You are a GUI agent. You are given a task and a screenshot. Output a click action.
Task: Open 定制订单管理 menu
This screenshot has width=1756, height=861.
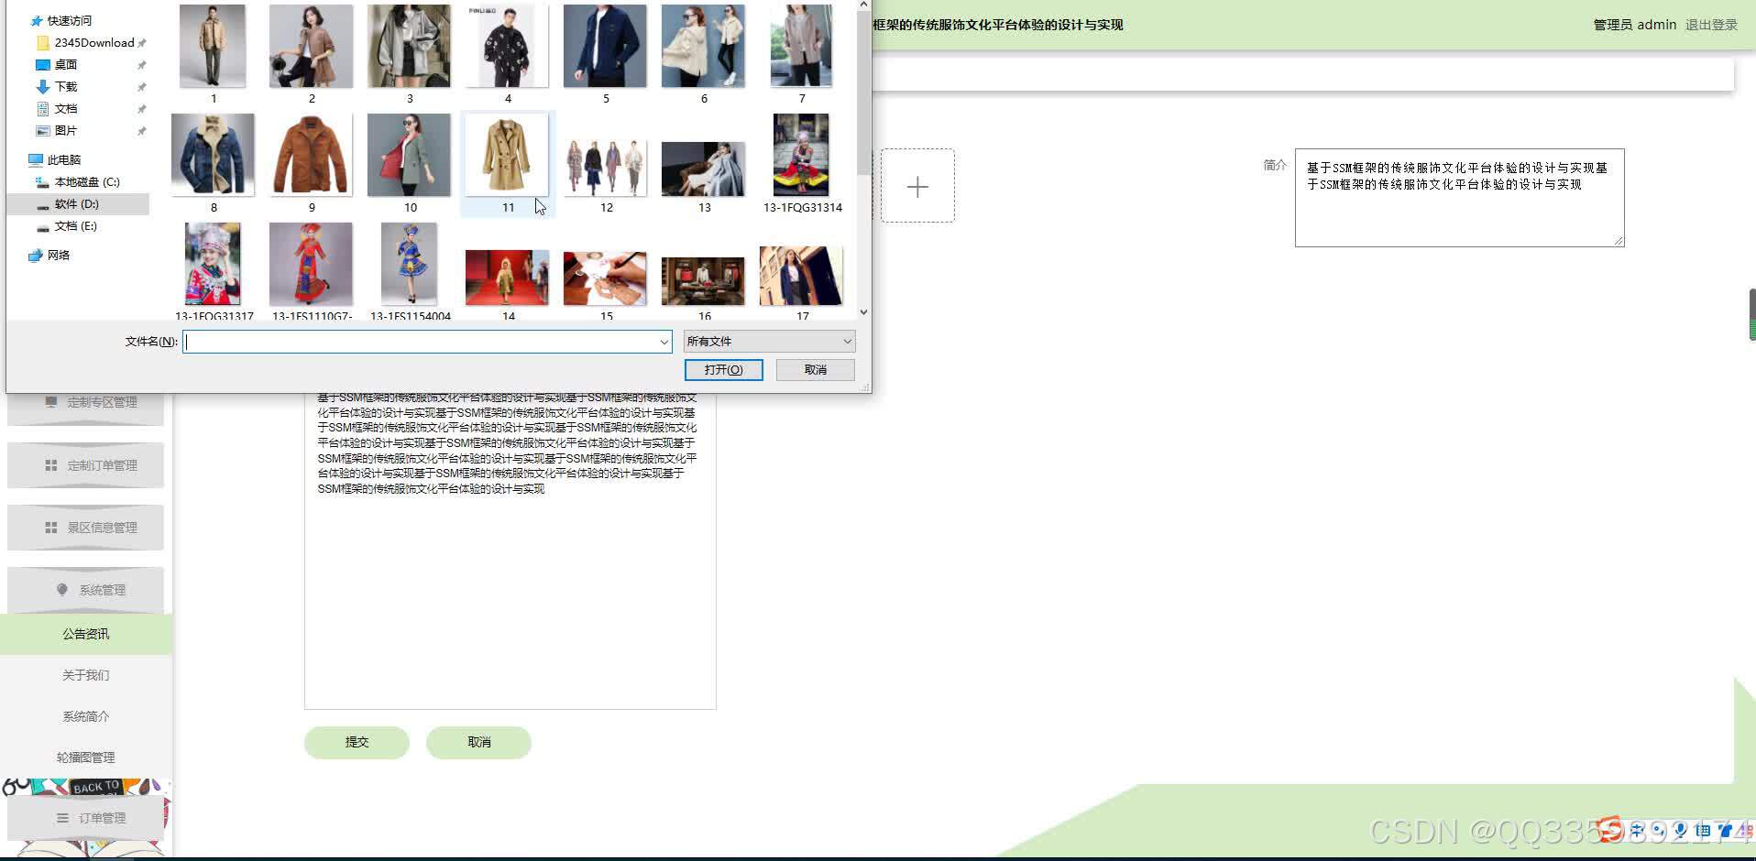click(86, 465)
